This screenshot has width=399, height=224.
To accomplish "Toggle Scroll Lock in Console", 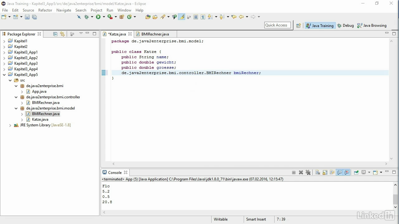I will click(325, 172).
